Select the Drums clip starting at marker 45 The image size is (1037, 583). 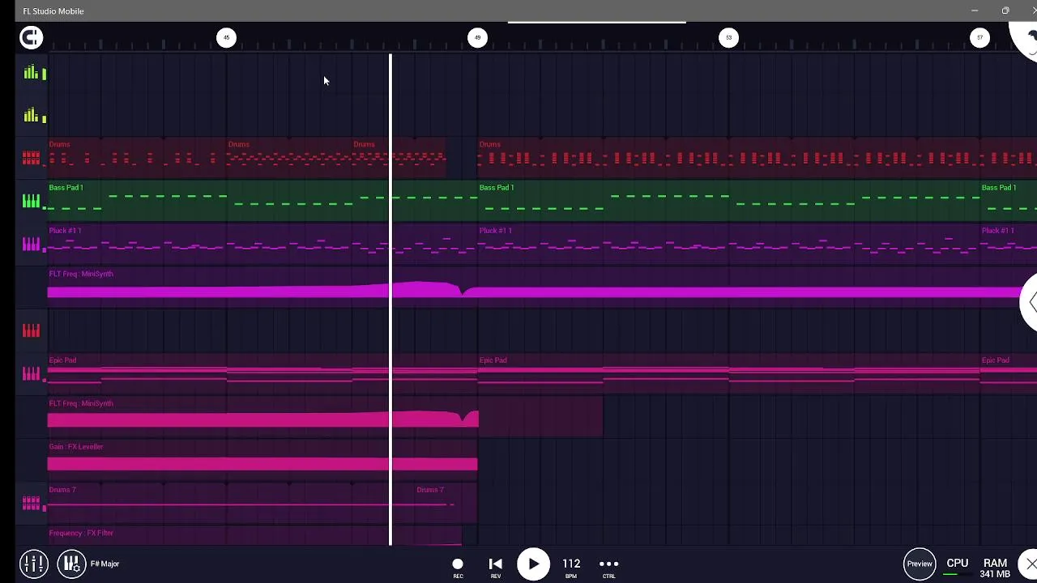click(x=289, y=159)
